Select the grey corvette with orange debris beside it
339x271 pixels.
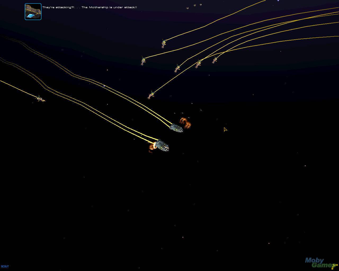point(176,128)
